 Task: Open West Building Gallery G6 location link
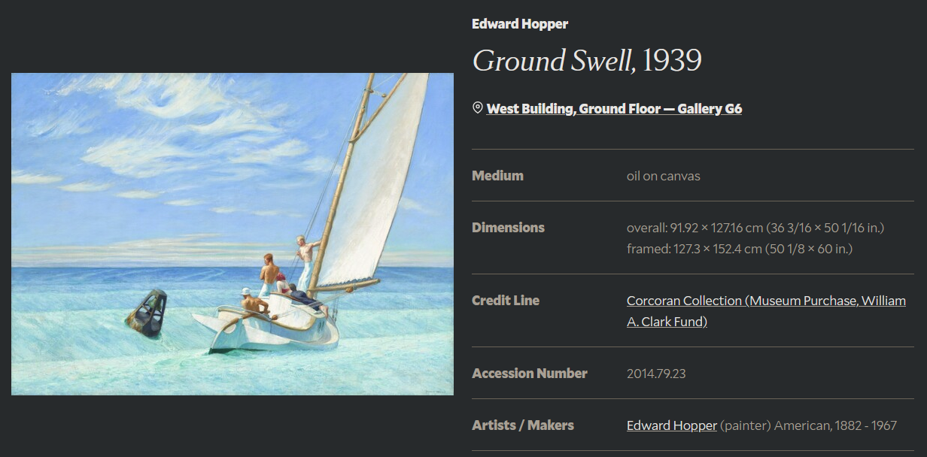click(x=614, y=109)
